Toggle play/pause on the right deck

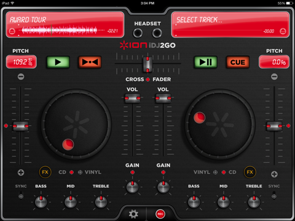click(x=205, y=62)
